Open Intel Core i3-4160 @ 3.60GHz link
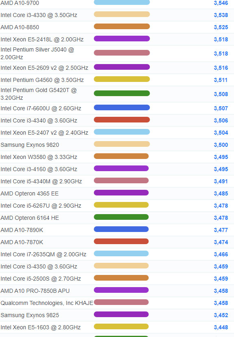 click(x=39, y=169)
